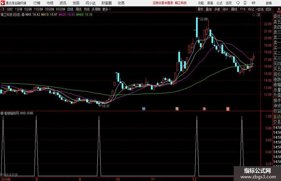Click the MA20: 16.83 value label
Viewport: 281px width, 181px height.
(x=67, y=15)
